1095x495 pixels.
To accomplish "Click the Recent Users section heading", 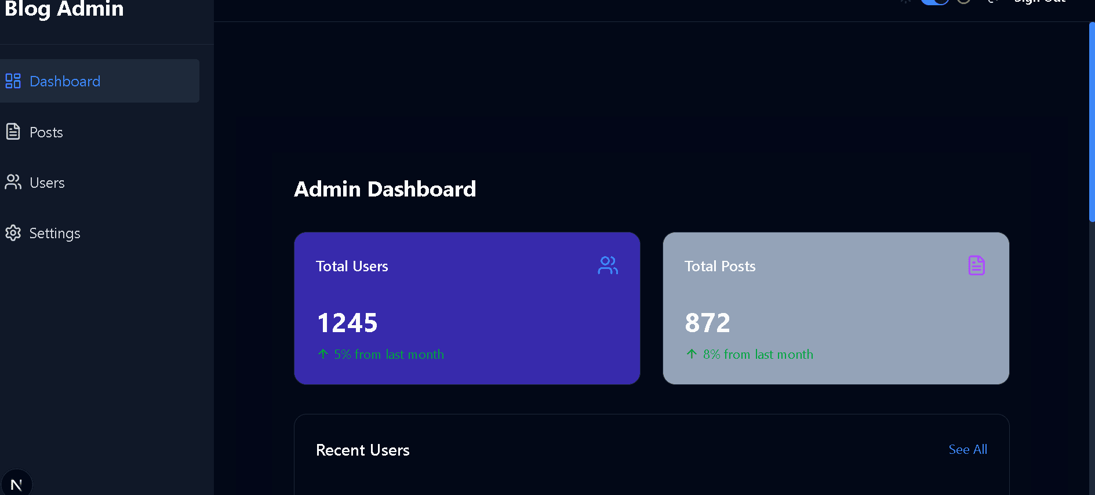I will [x=362, y=450].
